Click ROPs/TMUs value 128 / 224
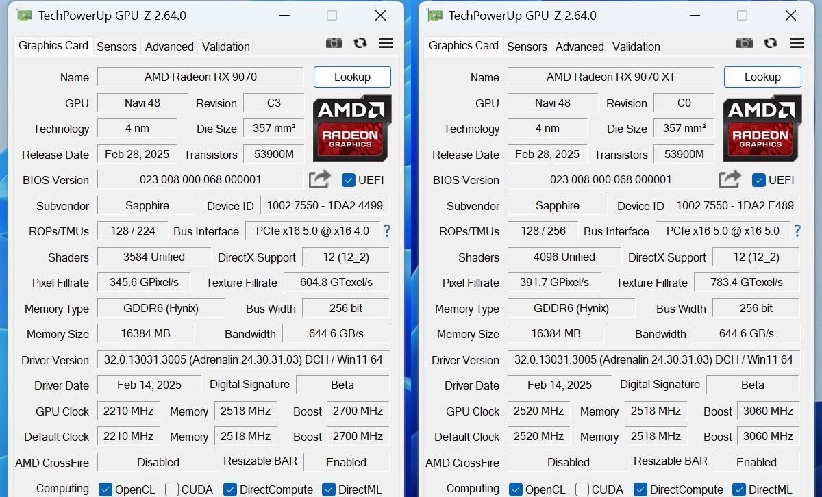The width and height of the screenshot is (822, 497). [x=133, y=231]
